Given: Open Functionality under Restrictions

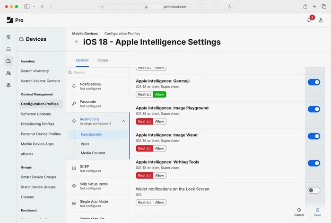Looking at the screenshot, I should 98,134.
